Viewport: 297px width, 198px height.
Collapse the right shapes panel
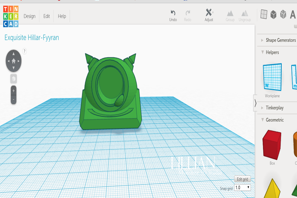pyautogui.click(x=255, y=103)
